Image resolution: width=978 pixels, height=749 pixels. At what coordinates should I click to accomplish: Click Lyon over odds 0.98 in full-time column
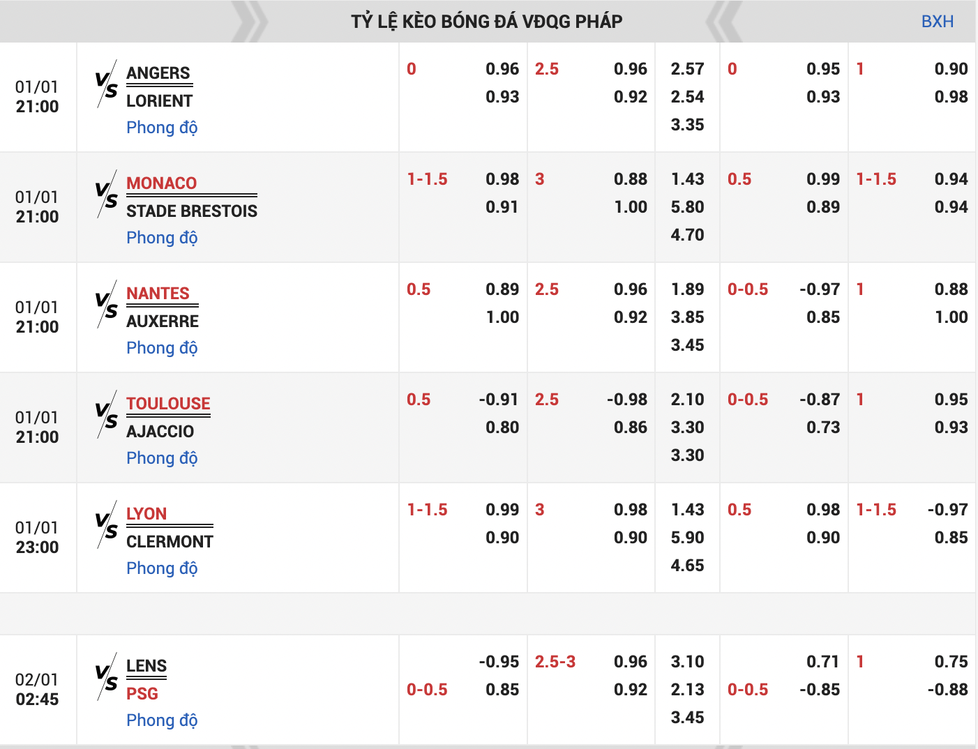coord(631,510)
